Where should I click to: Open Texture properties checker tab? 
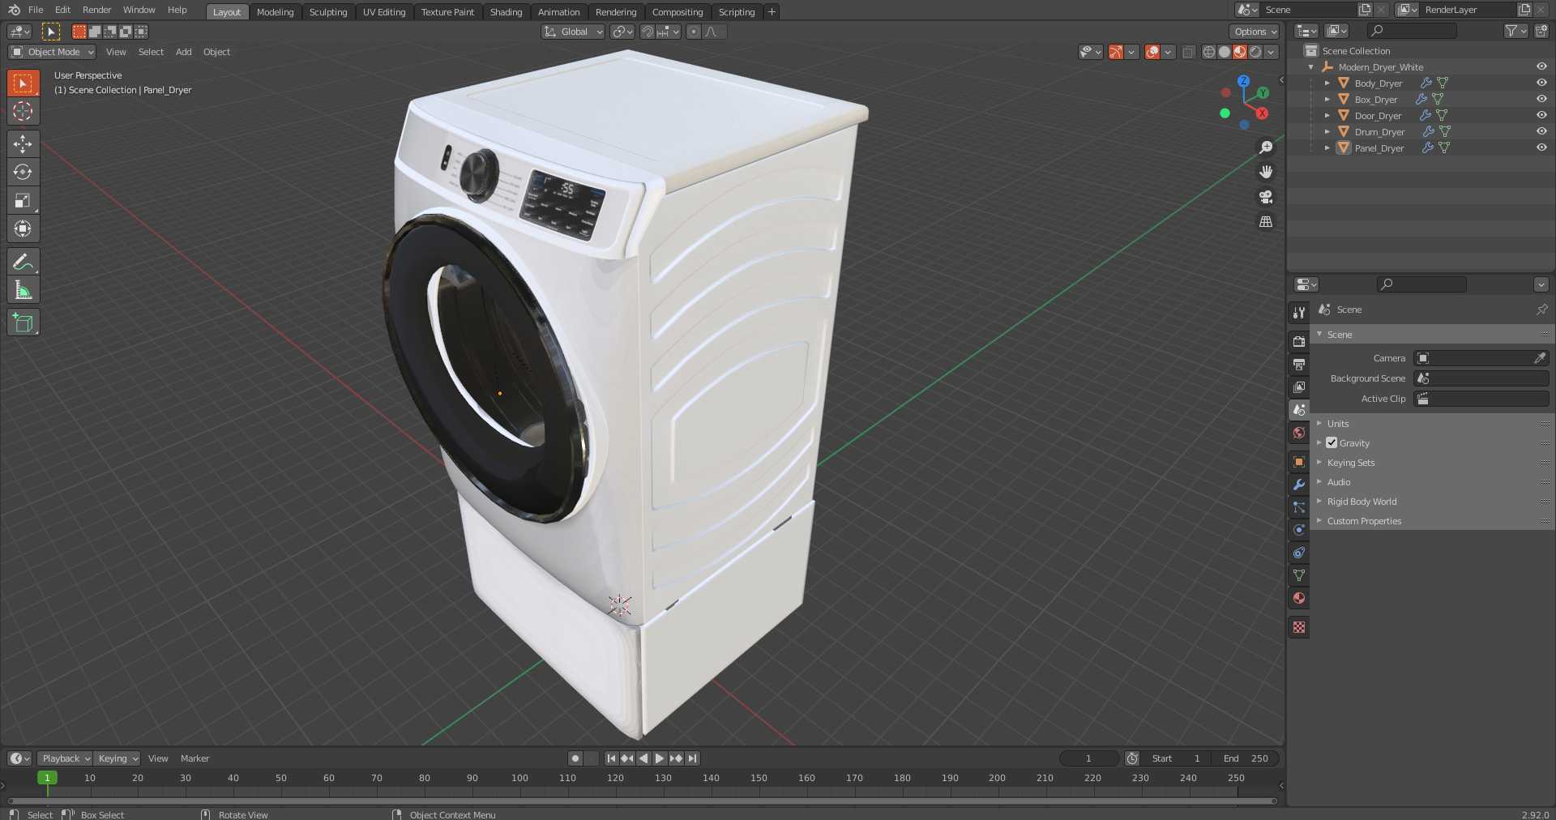tap(1299, 627)
